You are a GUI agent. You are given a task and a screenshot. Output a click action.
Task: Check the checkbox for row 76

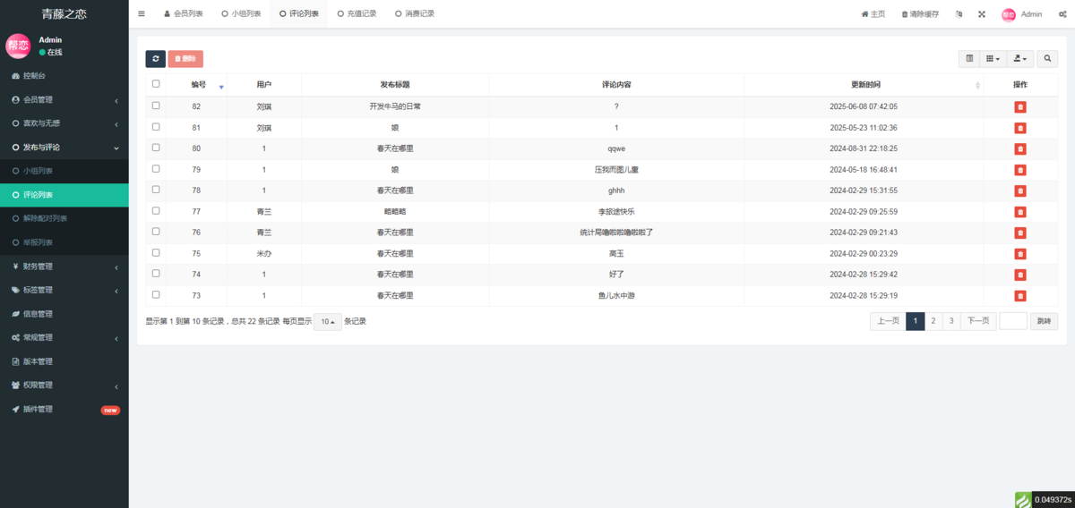click(x=156, y=232)
